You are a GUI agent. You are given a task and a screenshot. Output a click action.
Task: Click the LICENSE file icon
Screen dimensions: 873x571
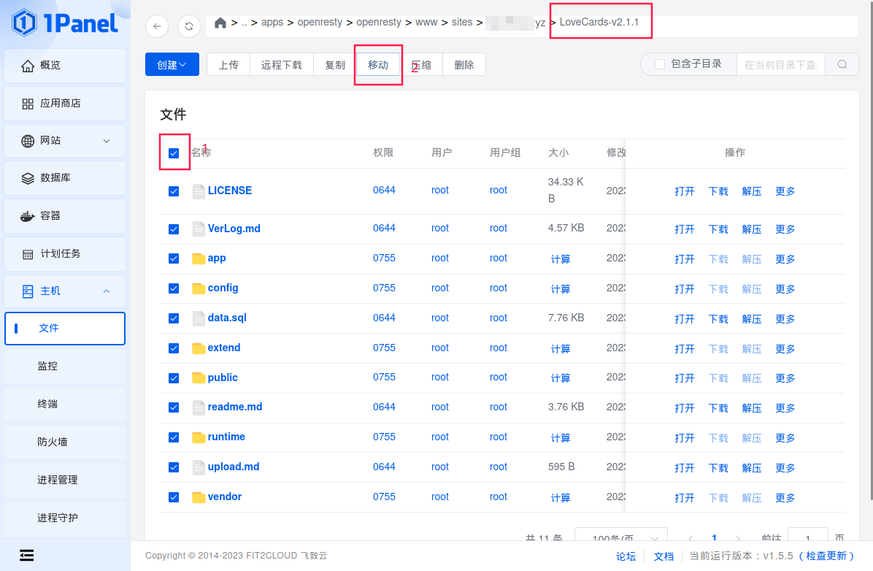click(x=199, y=191)
